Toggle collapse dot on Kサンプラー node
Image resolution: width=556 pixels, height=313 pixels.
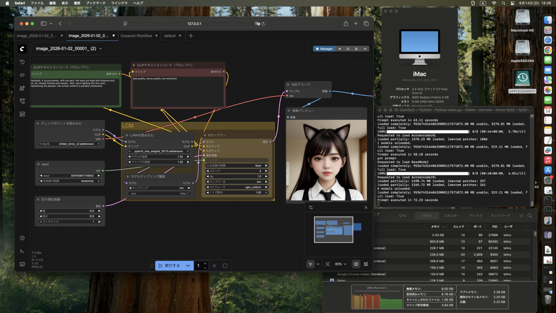pyautogui.click(x=206, y=135)
